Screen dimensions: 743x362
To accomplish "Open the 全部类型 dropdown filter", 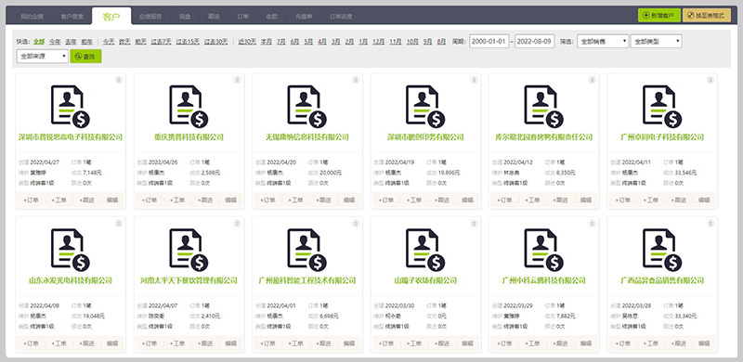I will 657,41.
